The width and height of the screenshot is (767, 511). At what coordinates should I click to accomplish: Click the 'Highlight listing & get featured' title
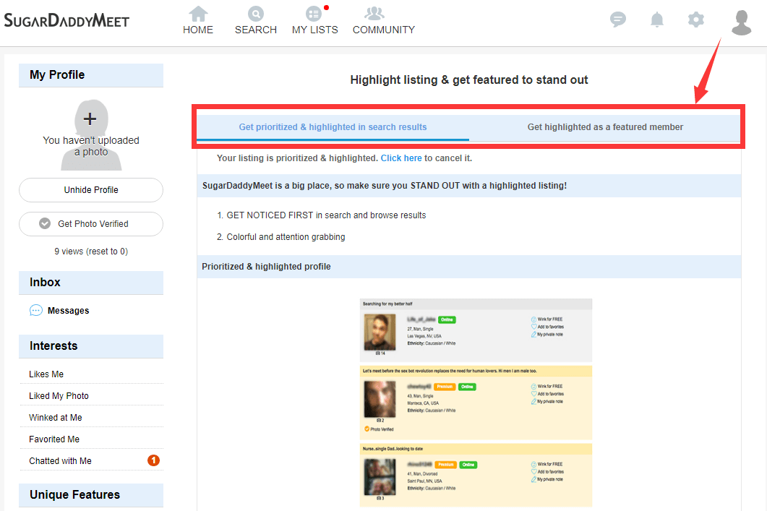(x=469, y=80)
